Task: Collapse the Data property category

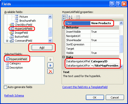Action: tap(64, 57)
